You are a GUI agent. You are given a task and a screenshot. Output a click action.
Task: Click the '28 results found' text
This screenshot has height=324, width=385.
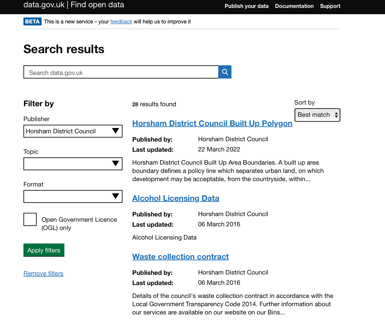[x=154, y=104]
